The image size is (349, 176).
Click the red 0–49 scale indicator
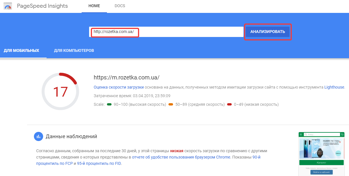(x=229, y=105)
